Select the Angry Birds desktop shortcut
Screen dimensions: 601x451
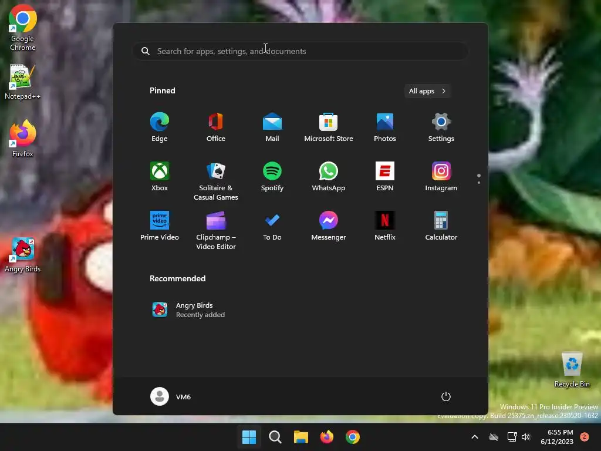click(x=23, y=255)
